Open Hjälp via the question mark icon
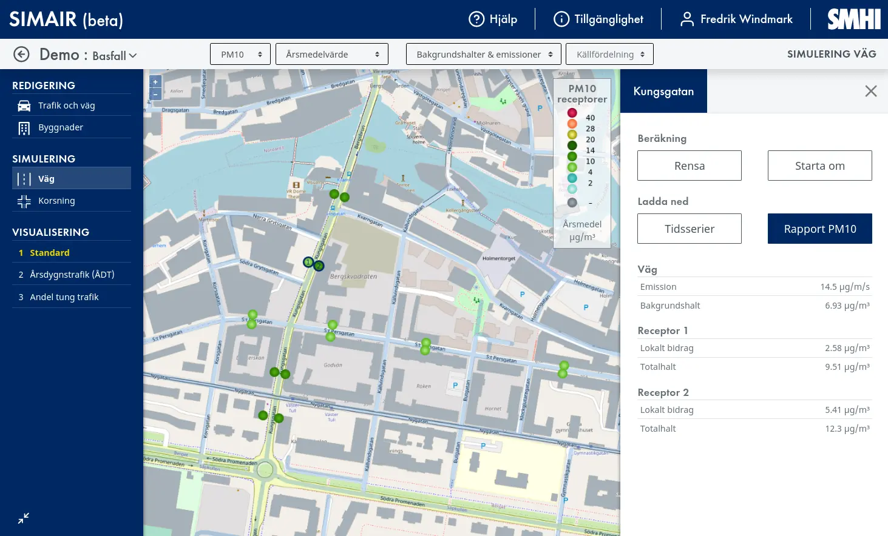Image resolution: width=888 pixels, height=536 pixels. click(476, 19)
